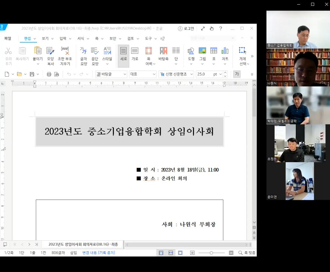
Task: Expand the Paste (붙이기) dropdown arrow
Action: [38, 64]
